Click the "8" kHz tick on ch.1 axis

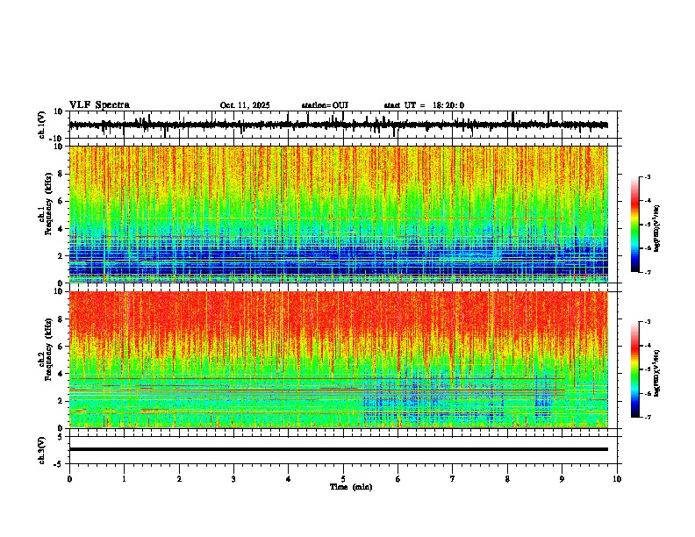[x=61, y=174]
